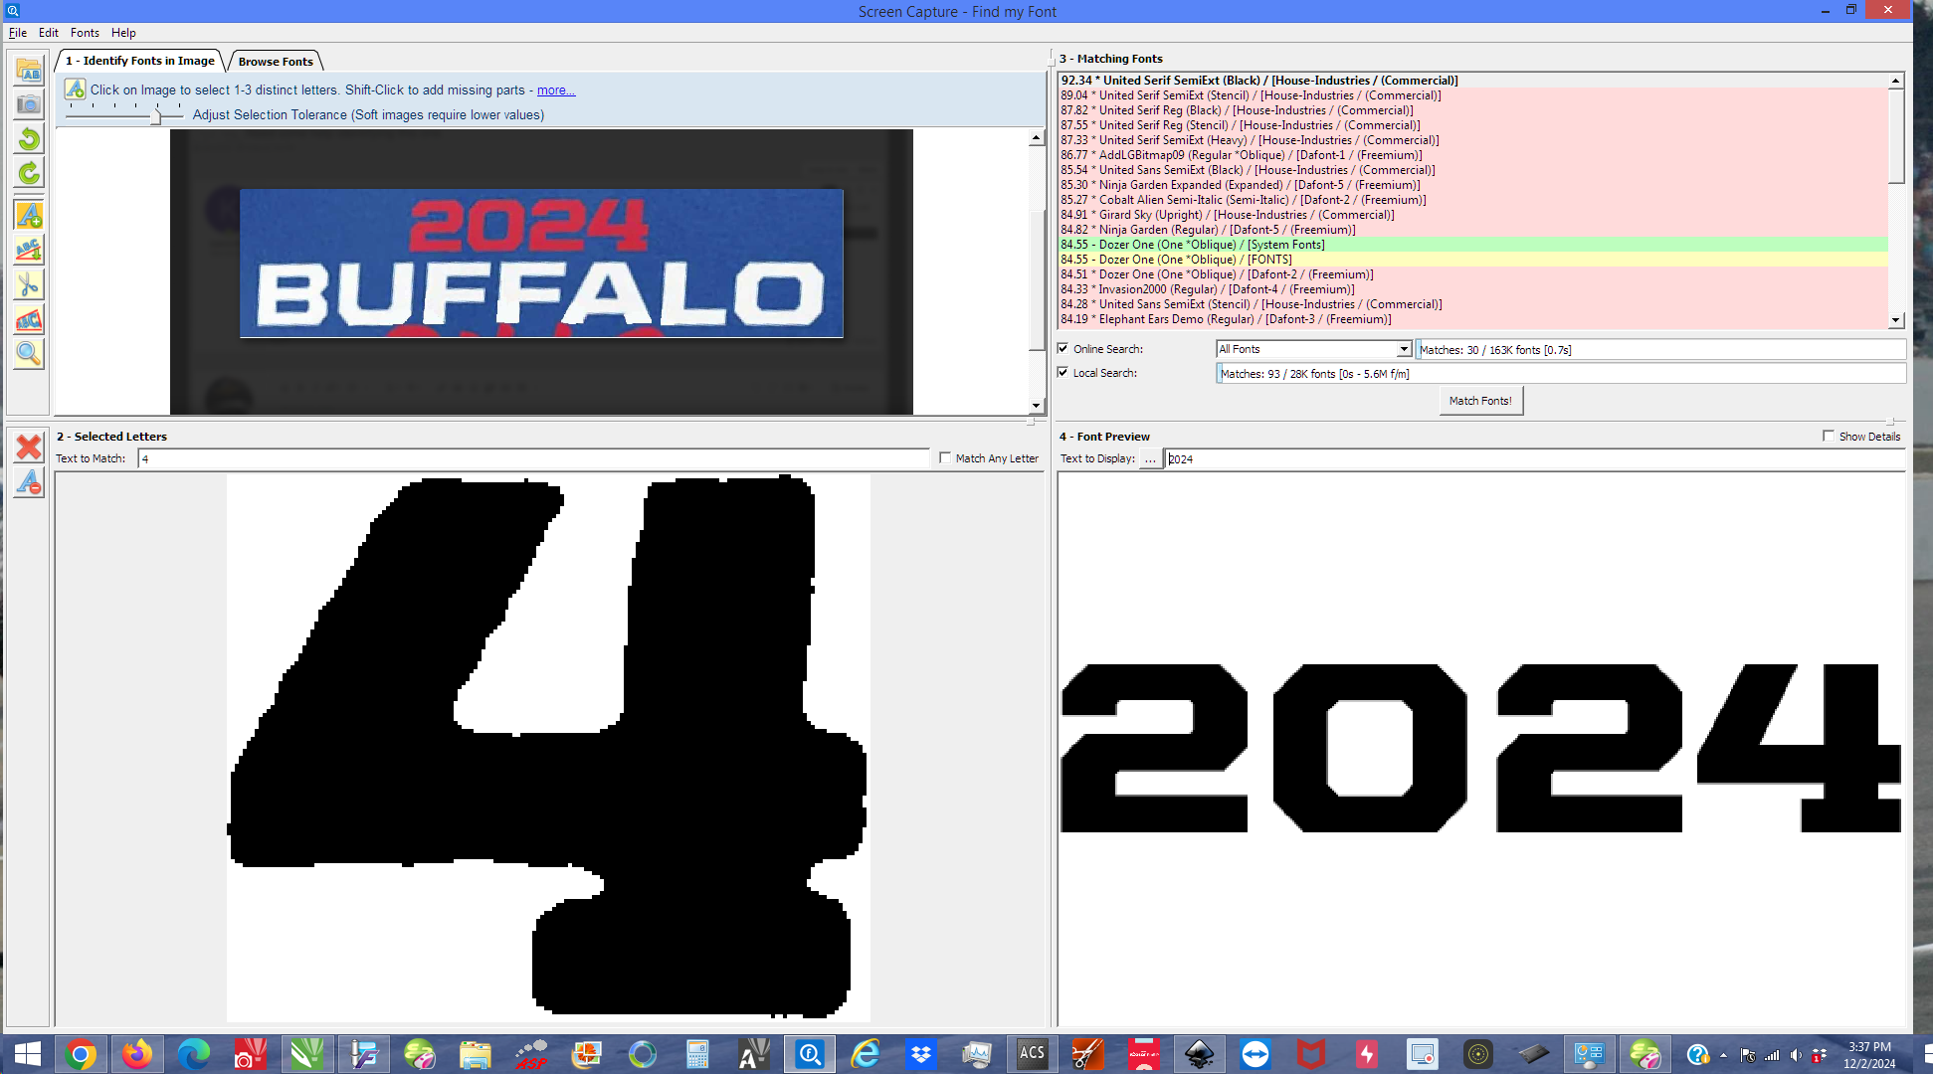1933x1074 pixels.
Task: Enable Show Details checkbox
Action: tap(1829, 436)
